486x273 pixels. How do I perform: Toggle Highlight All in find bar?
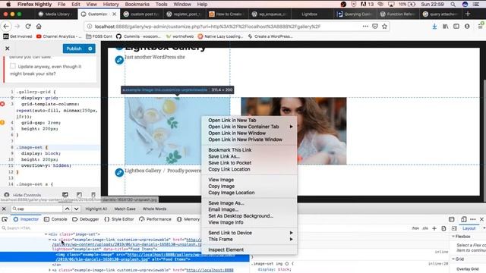(96, 209)
